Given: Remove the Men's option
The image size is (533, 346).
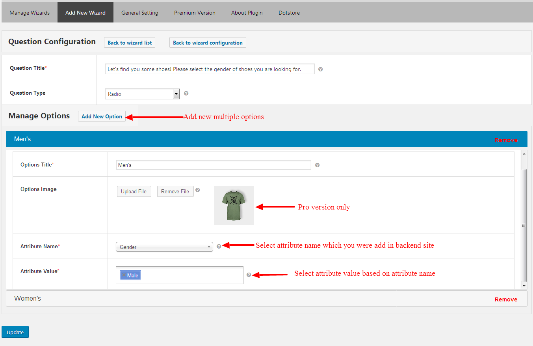Looking at the screenshot, I should 506,140.
